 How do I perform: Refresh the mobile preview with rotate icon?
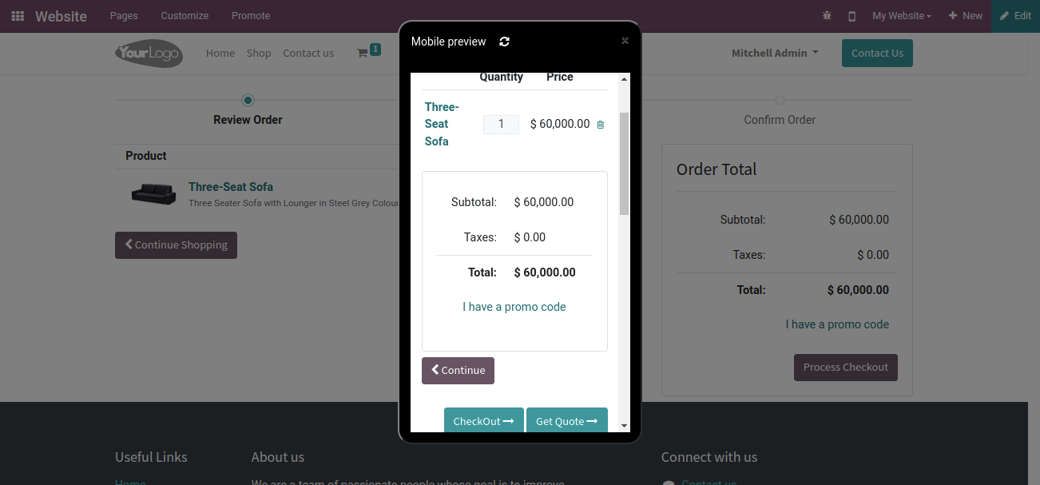504,42
